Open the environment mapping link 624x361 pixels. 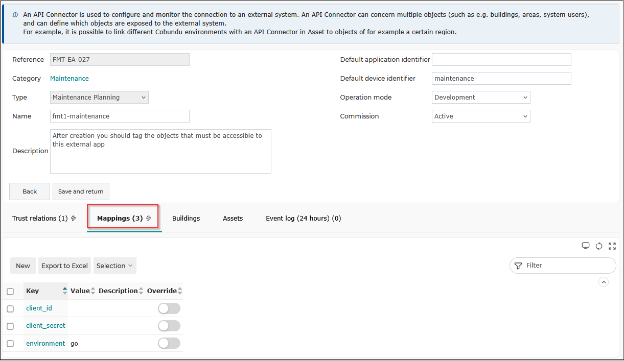(45, 343)
